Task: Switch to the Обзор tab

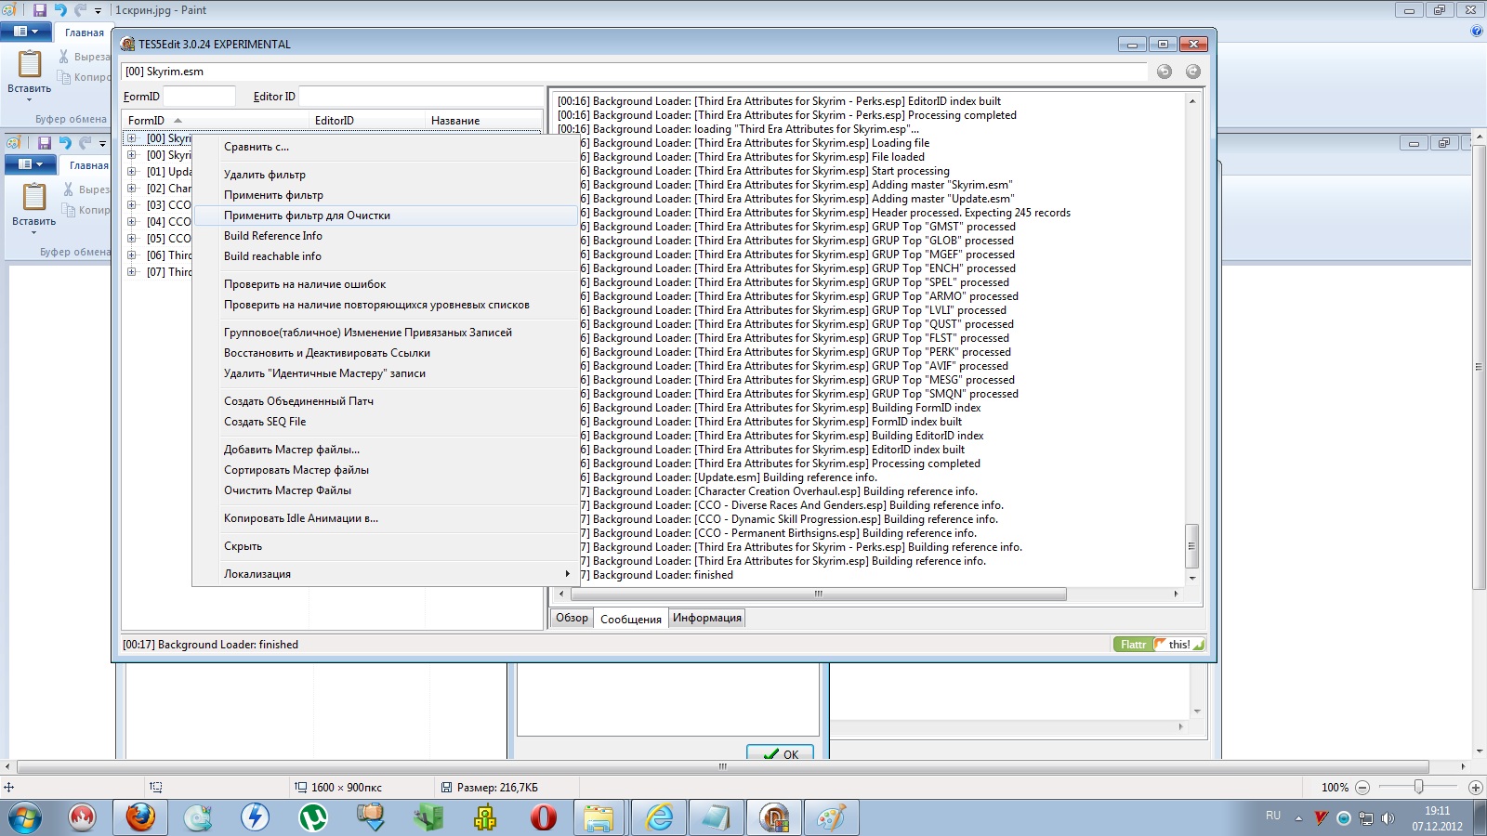Action: [572, 618]
